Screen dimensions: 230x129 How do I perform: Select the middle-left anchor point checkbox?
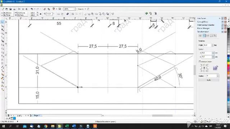tap(201, 68)
